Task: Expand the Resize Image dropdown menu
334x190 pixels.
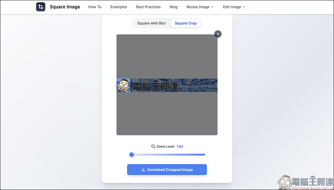Action: [x=200, y=7]
